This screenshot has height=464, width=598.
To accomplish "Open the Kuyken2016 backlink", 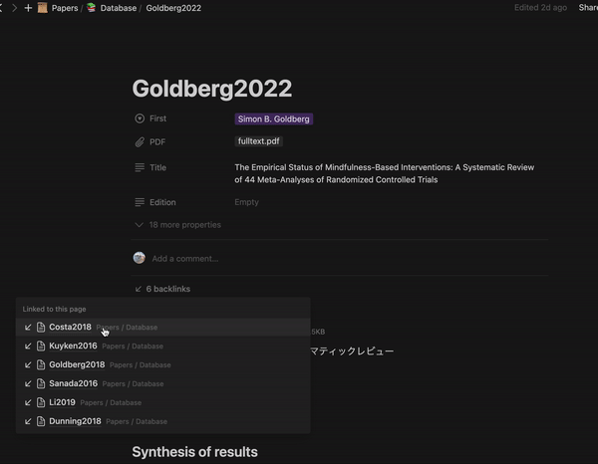I will tap(73, 346).
